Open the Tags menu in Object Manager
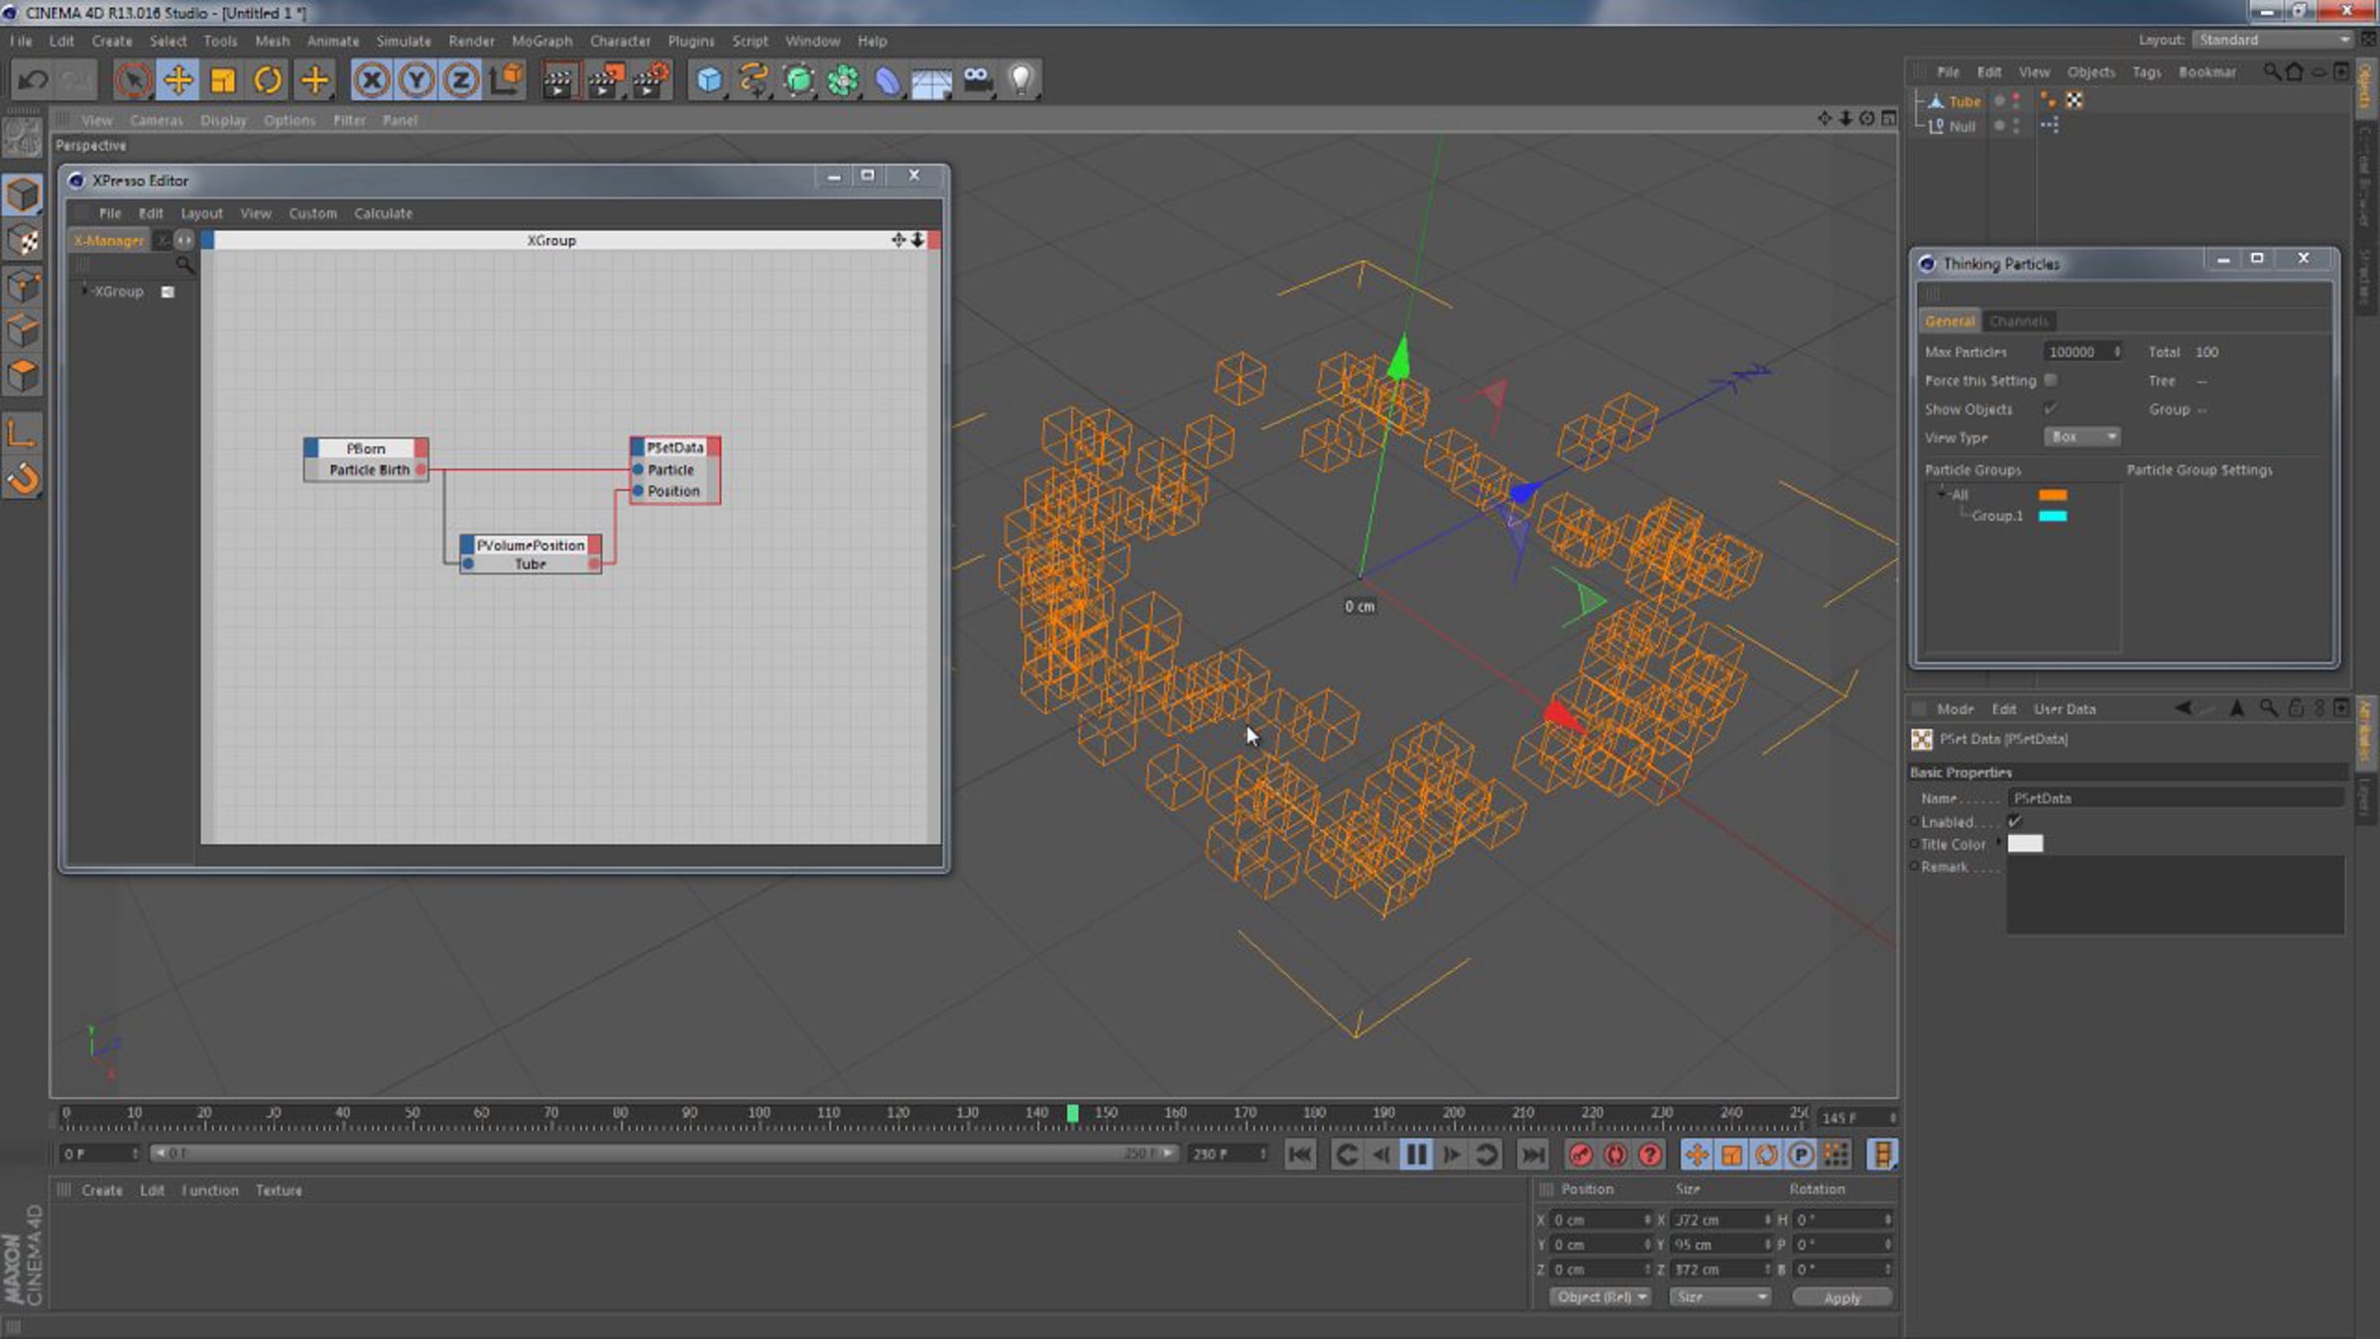 (2147, 72)
